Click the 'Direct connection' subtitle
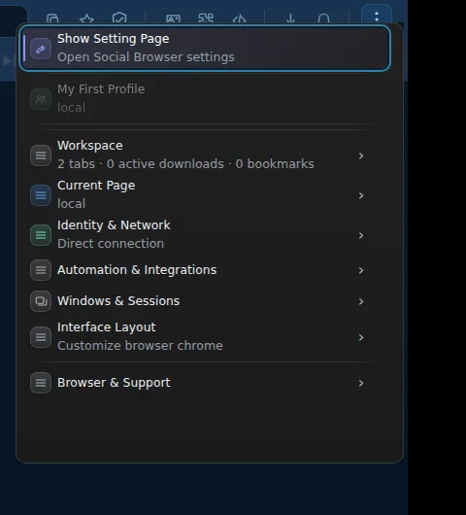The width and height of the screenshot is (466, 515). 111,244
